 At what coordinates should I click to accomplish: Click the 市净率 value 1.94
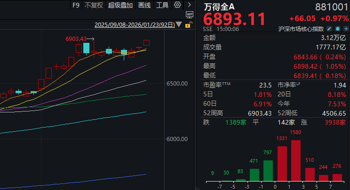click(x=339, y=85)
